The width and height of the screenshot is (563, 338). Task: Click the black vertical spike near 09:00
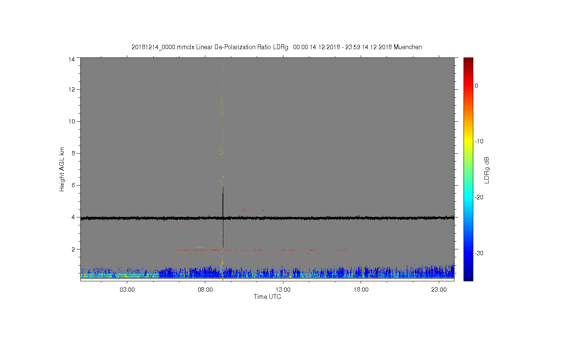[x=223, y=218]
